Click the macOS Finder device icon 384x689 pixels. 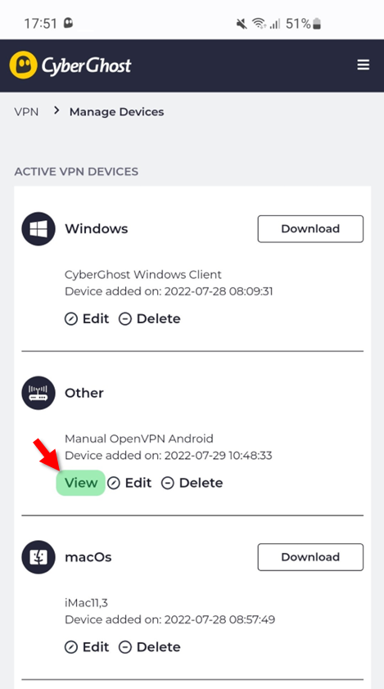click(38, 557)
